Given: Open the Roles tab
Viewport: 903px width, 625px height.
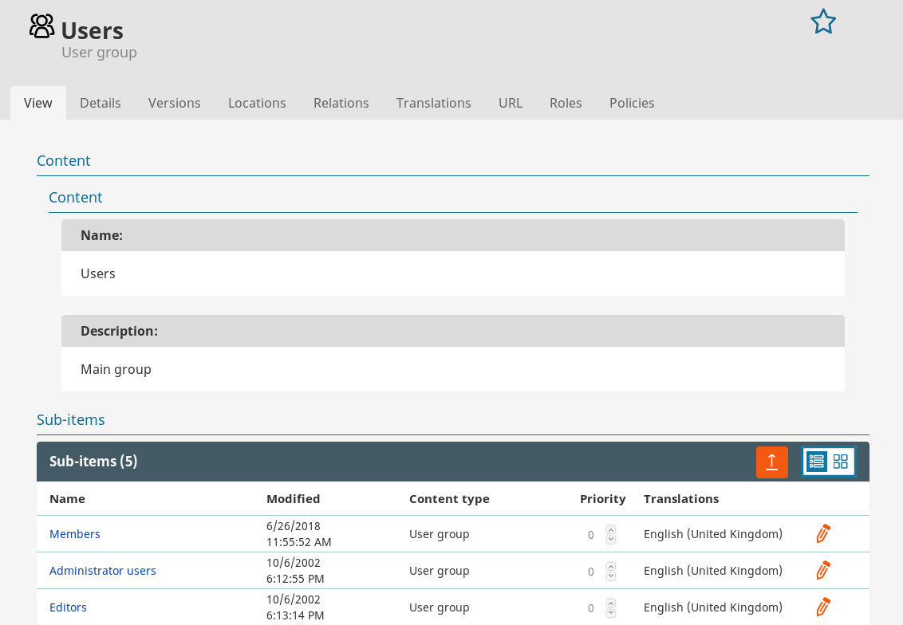Looking at the screenshot, I should tap(566, 103).
